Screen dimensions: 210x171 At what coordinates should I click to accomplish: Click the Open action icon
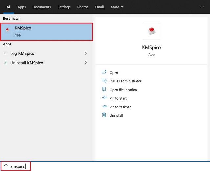pos(104,72)
